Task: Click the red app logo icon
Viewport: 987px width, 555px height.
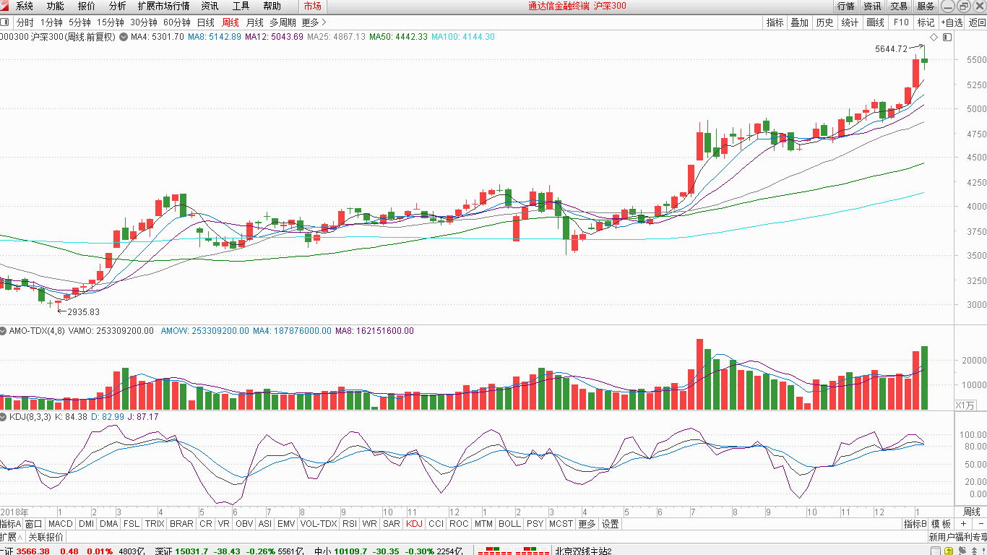Action: coord(5,6)
